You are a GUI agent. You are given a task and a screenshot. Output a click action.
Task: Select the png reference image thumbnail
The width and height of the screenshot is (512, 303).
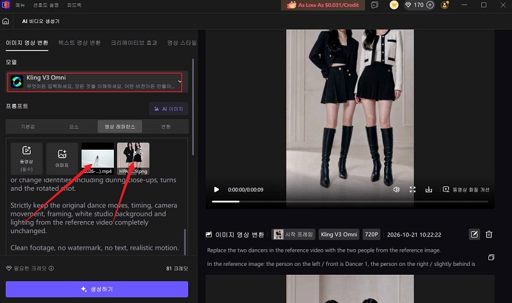point(133,158)
